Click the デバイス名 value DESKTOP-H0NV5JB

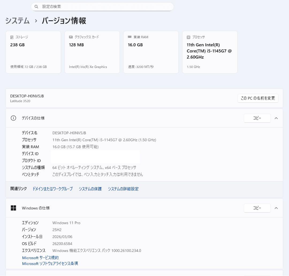[69, 133]
